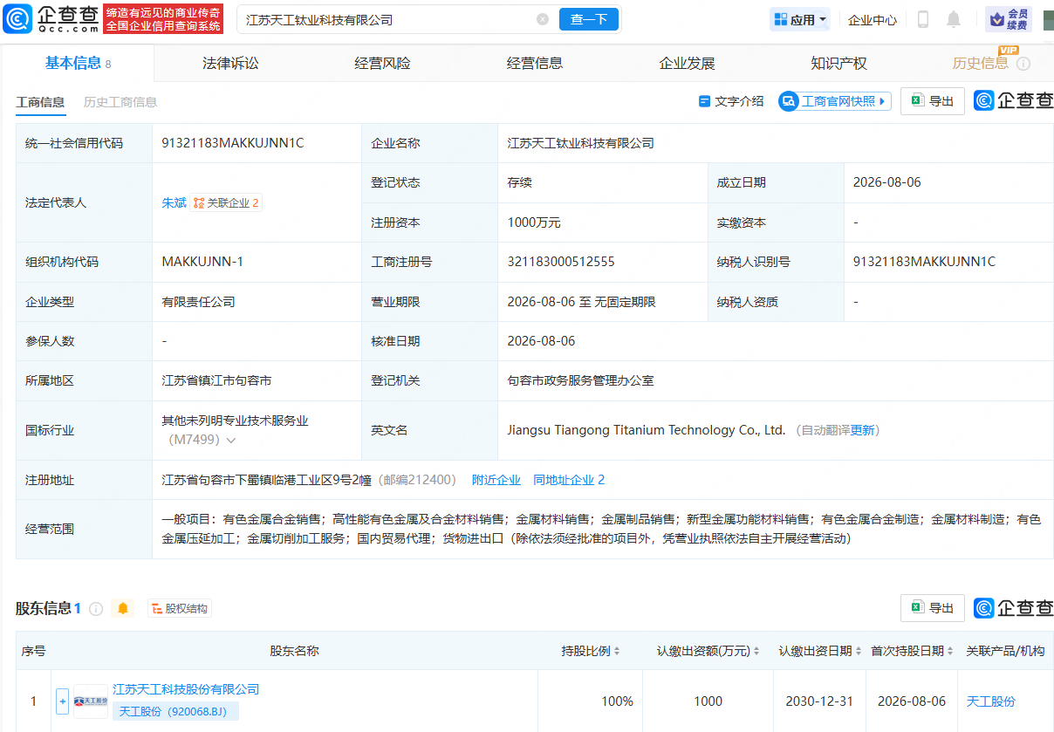Click the 1000万元 registered capital value
The image size is (1054, 732).
[534, 222]
